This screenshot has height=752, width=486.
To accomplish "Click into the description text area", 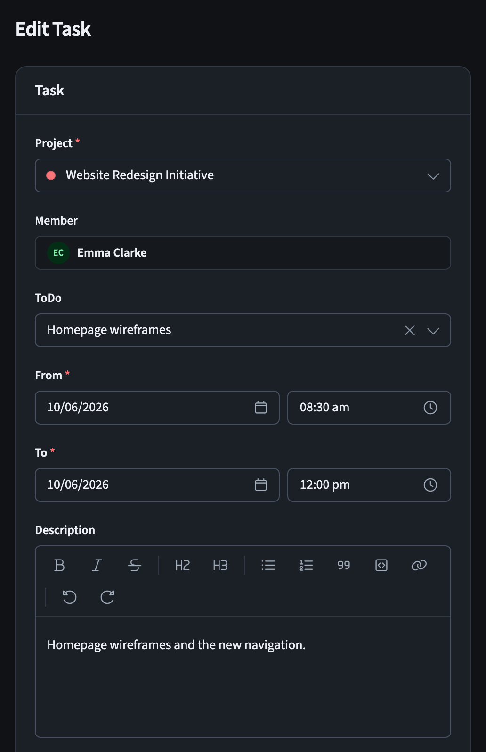I will [243, 677].
